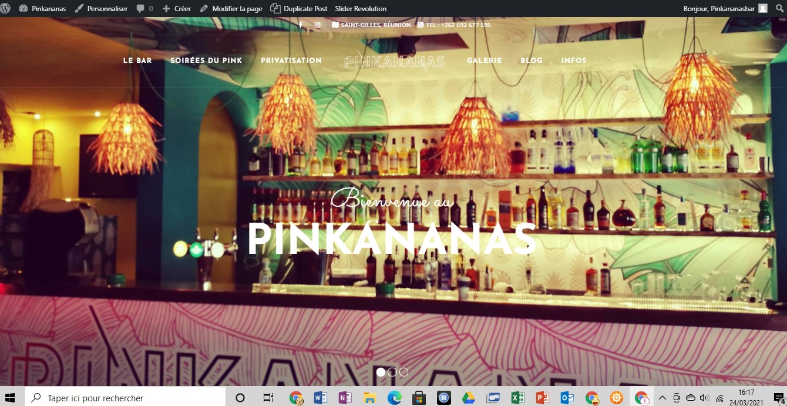Image resolution: width=787 pixels, height=406 pixels.
Task: Open Wi-Fi network settings in the tray
Action: click(x=719, y=398)
